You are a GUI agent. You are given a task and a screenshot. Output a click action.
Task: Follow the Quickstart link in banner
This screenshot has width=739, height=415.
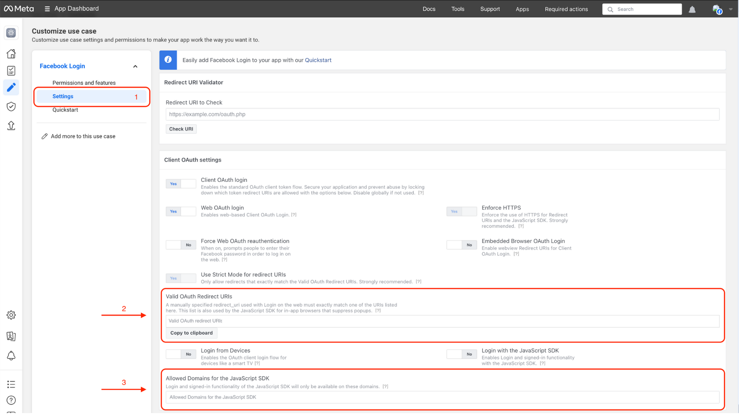click(x=318, y=60)
